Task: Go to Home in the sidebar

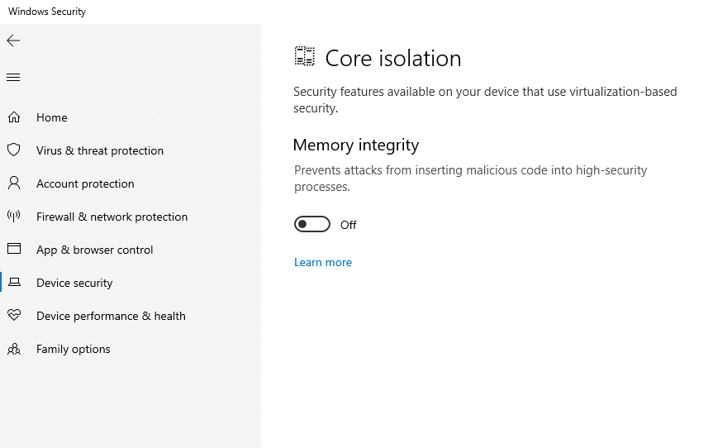Action: 52,117
